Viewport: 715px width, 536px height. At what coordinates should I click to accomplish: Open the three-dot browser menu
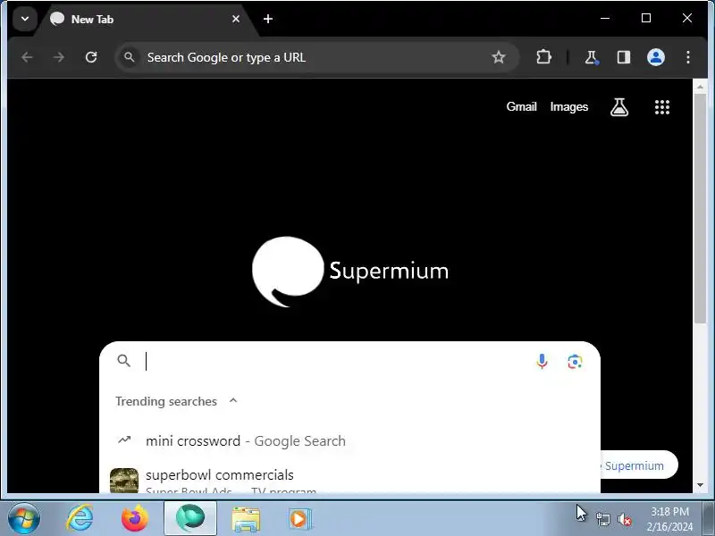click(x=687, y=57)
